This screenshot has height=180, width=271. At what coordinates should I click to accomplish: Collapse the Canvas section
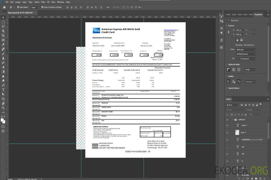point(226,26)
